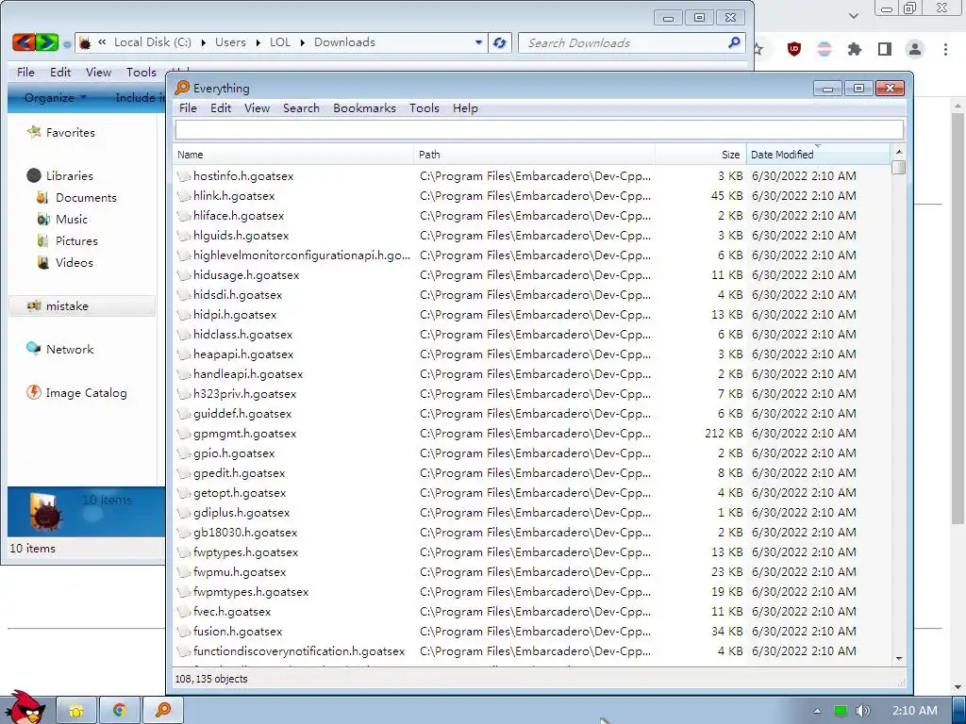Open Pictures library in Explorer sidebar
Screen dimensions: 966x724
click(x=67, y=240)
